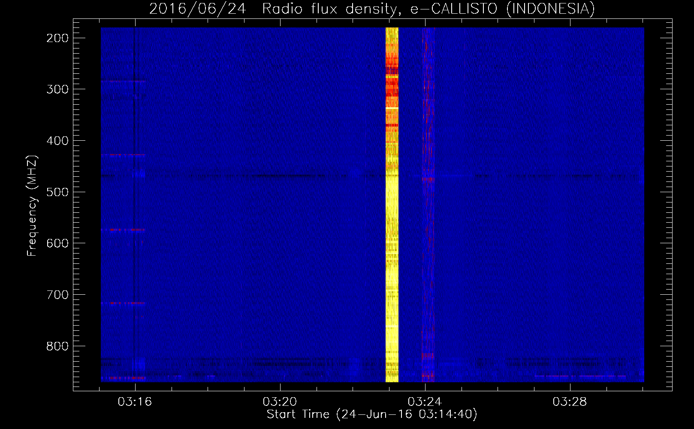
Task: Click the 03:16 time tick label
Action: 135,402
